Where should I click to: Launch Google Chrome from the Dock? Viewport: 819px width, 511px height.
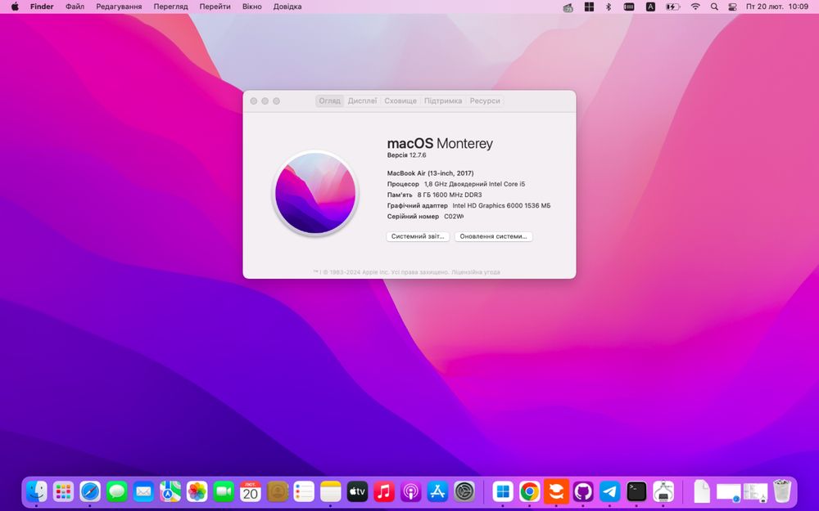tap(529, 491)
